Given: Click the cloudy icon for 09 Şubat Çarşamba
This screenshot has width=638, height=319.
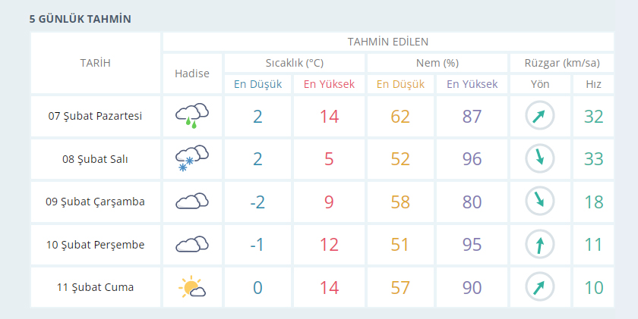Looking at the screenshot, I should 192,202.
